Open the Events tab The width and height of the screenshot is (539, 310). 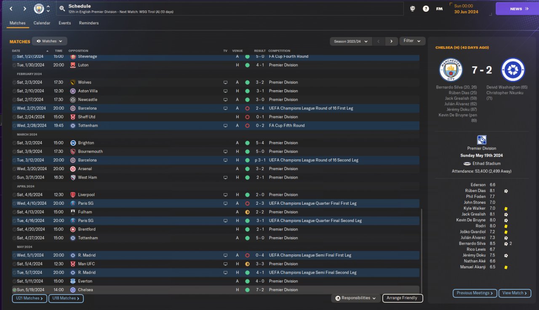pos(65,23)
